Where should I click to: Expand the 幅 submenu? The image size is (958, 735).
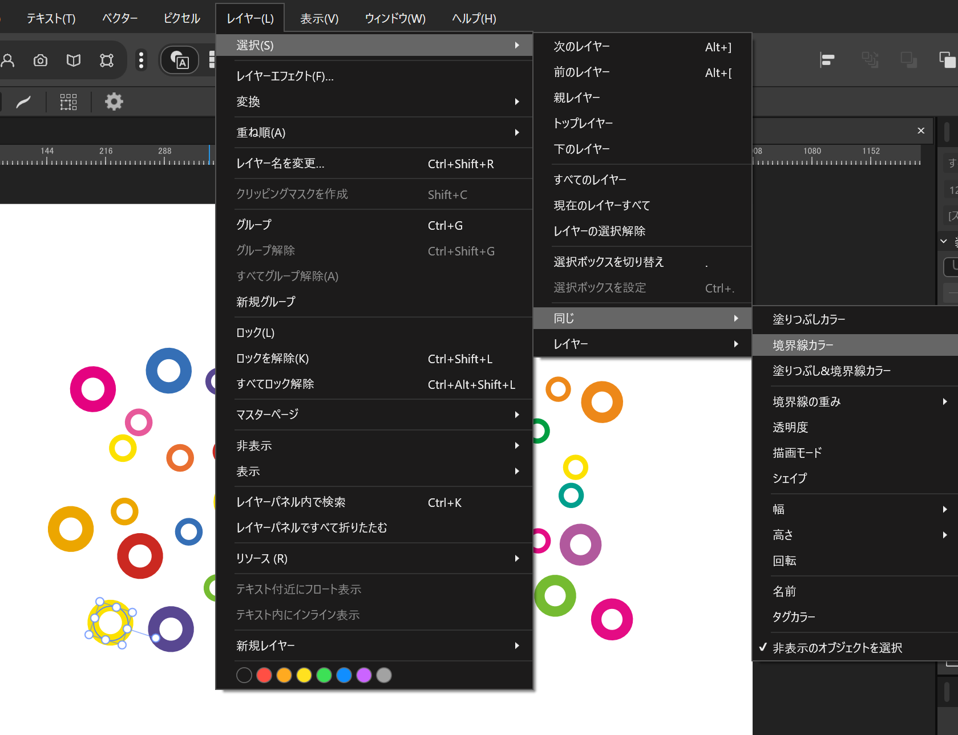tap(855, 509)
